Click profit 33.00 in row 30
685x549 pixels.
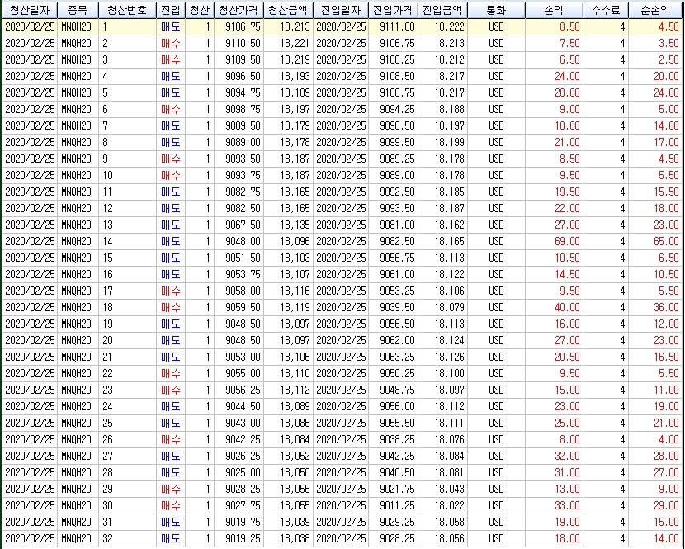567,506
